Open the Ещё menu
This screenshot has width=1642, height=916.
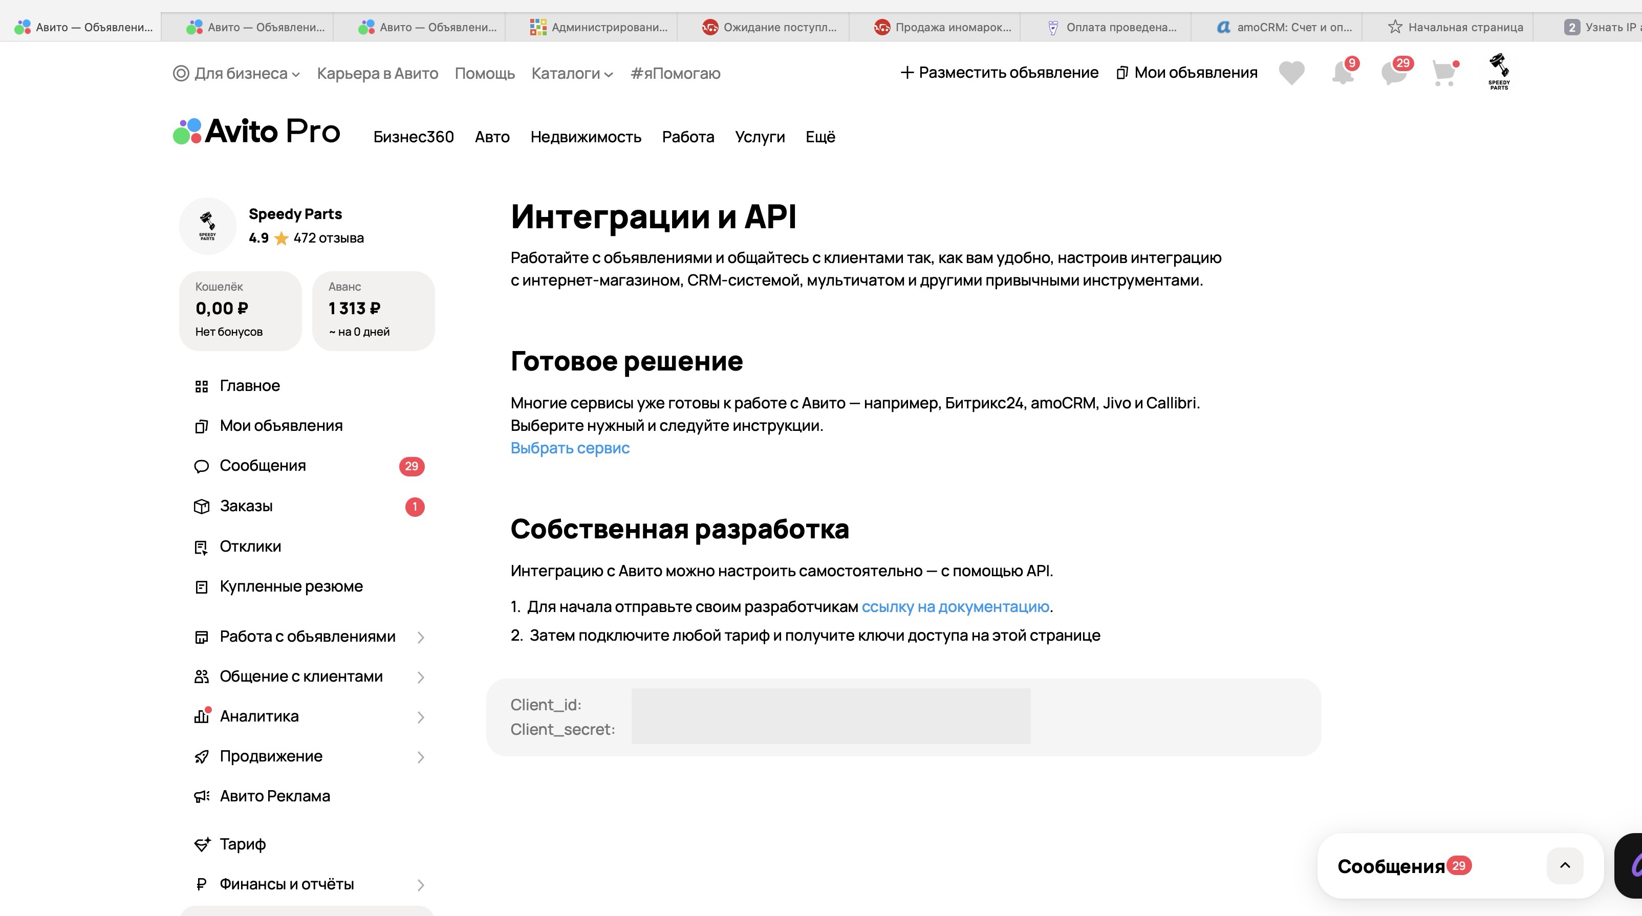coord(820,137)
